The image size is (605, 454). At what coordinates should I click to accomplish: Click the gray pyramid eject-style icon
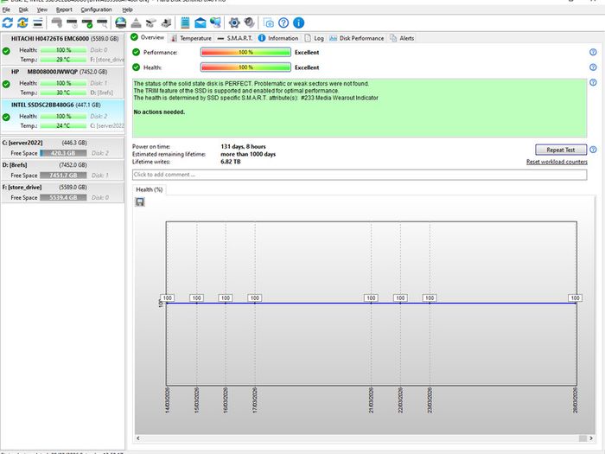pos(136,23)
